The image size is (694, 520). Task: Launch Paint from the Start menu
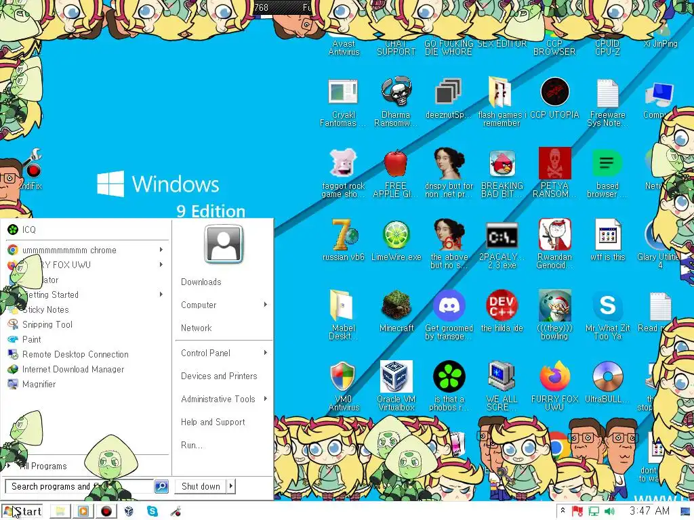tap(87, 340)
